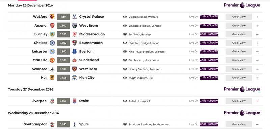Click the West Ham club badge
270x129 pixels.
pos(74,69)
